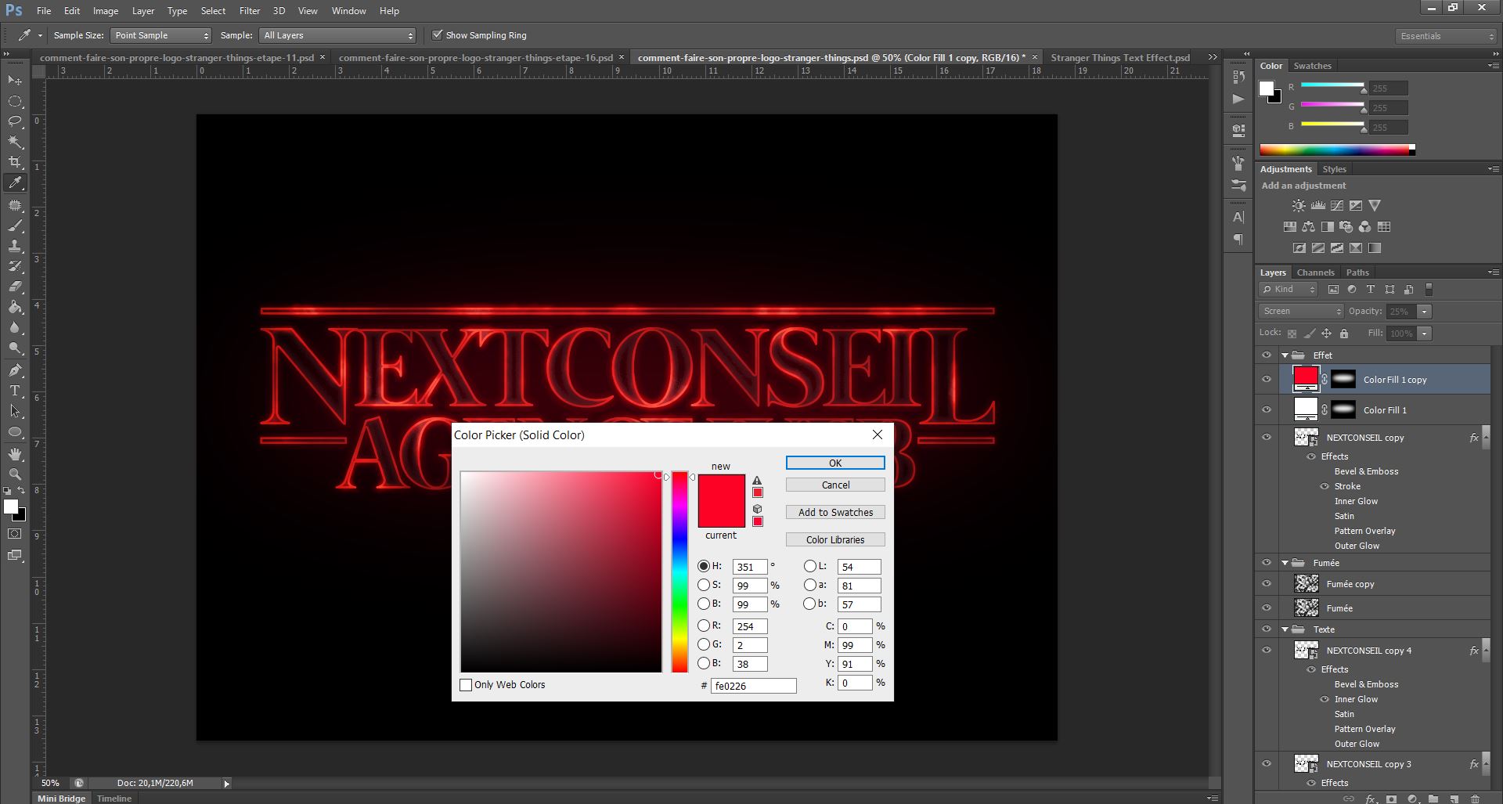The image size is (1503, 804).
Task: Select the Pen tool
Action: pos(15,370)
